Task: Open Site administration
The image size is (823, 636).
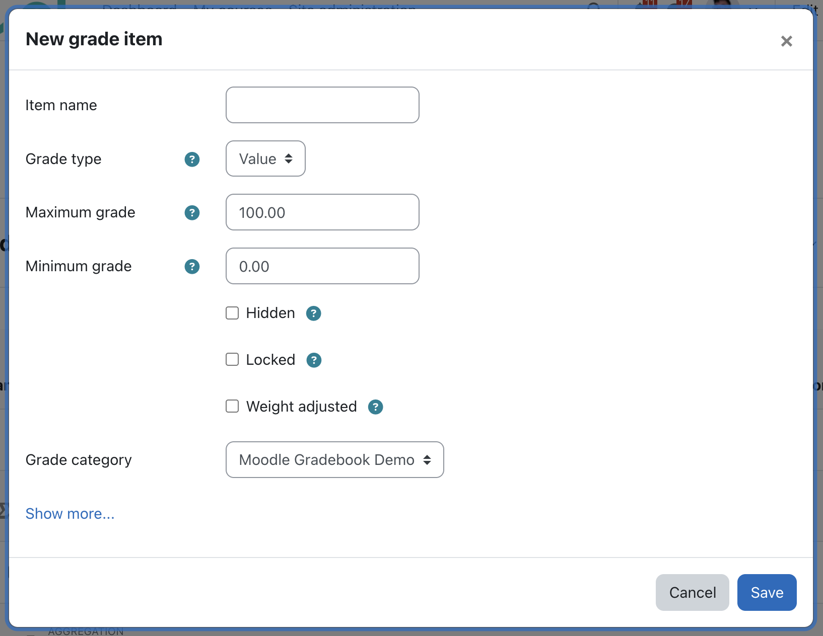Action: [352, 6]
